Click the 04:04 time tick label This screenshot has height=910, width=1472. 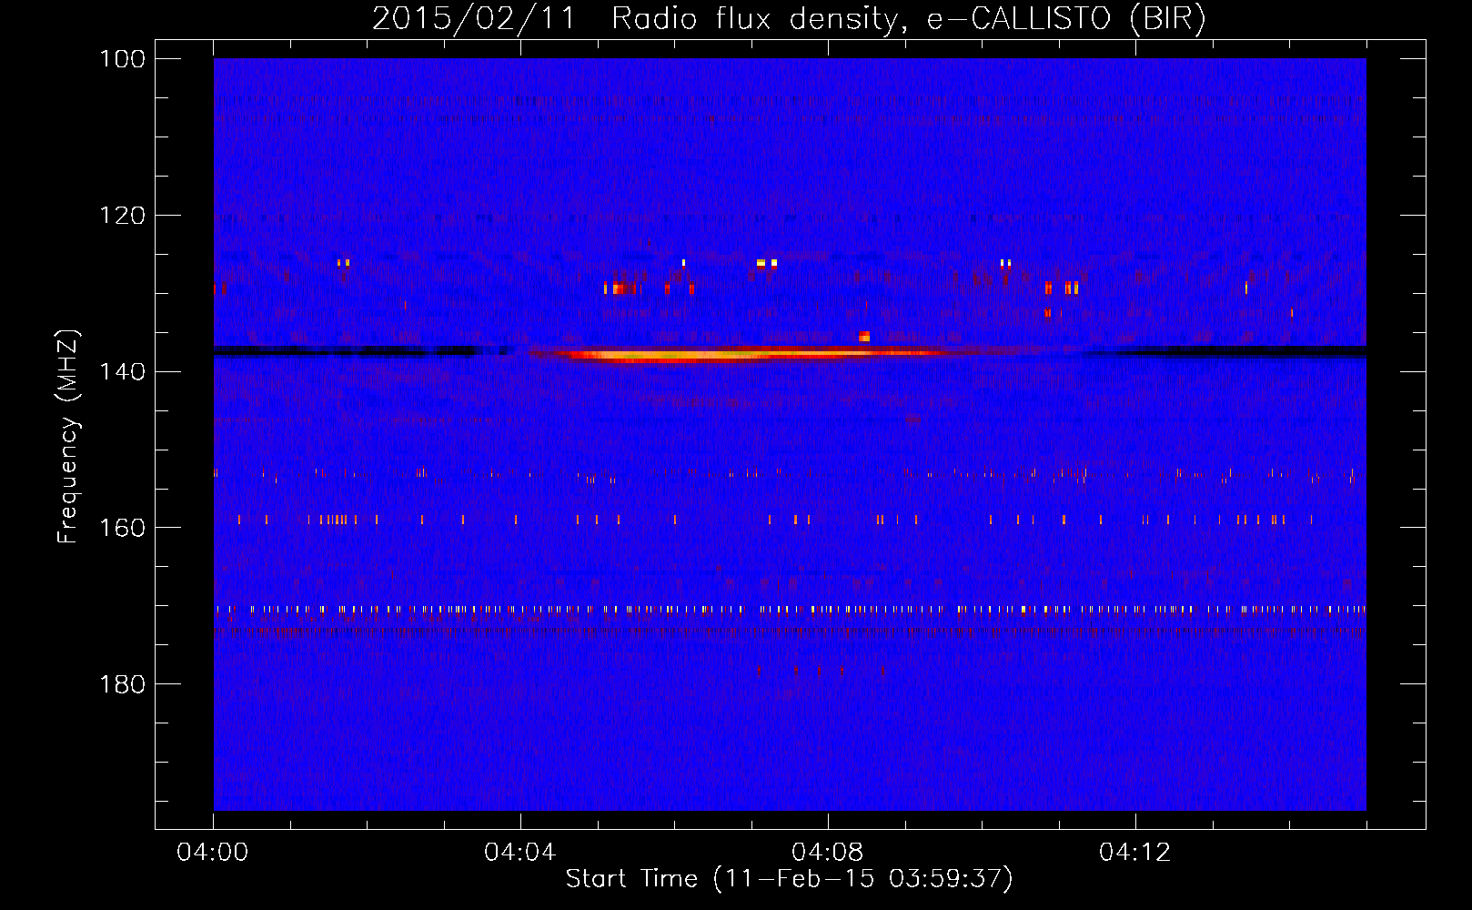[x=520, y=853]
